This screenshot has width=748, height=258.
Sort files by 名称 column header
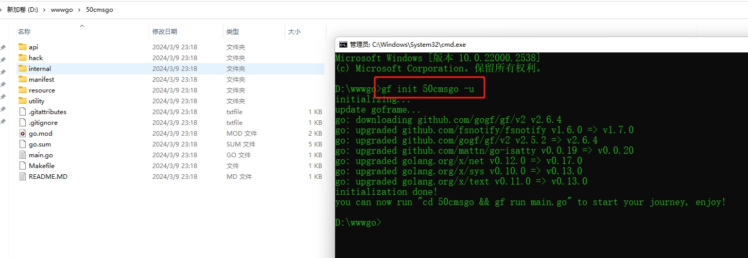24,32
